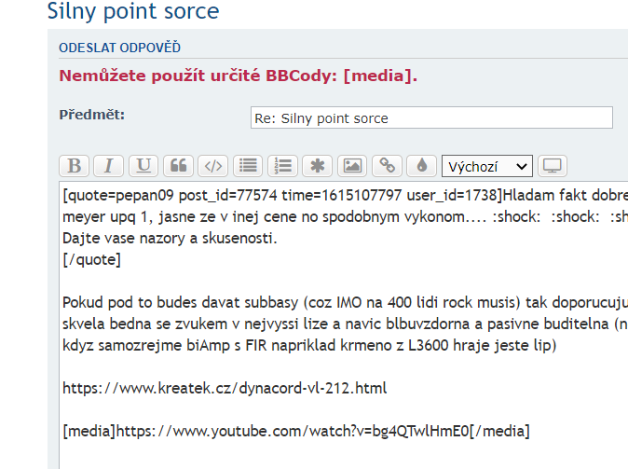This screenshot has width=628, height=469.
Task: Insert URL link with chain icon
Action: 387,166
